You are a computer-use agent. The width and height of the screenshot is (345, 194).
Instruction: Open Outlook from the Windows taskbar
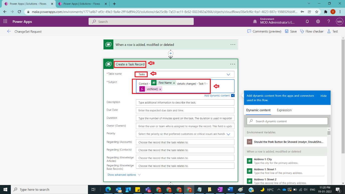pyautogui.click(x=118, y=189)
